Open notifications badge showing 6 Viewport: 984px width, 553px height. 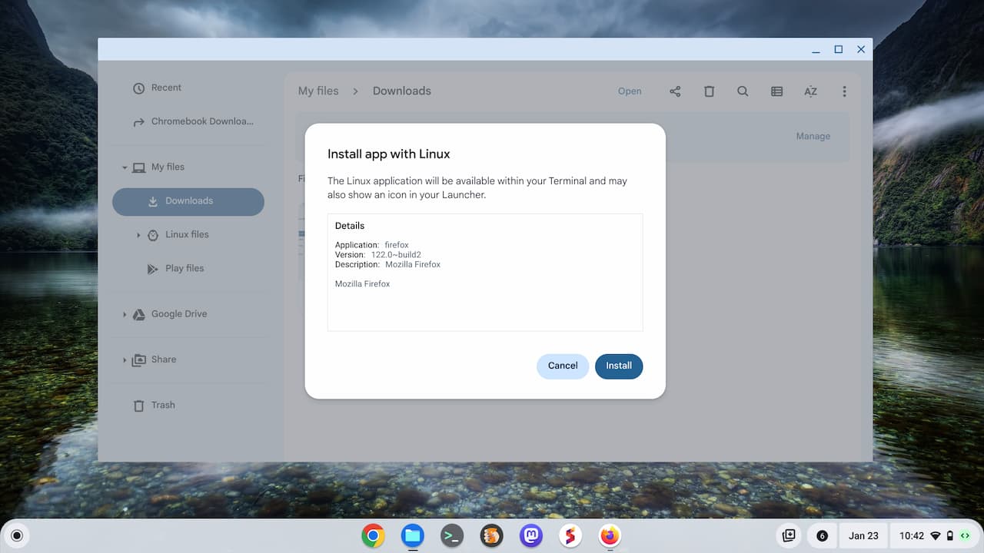click(x=822, y=535)
